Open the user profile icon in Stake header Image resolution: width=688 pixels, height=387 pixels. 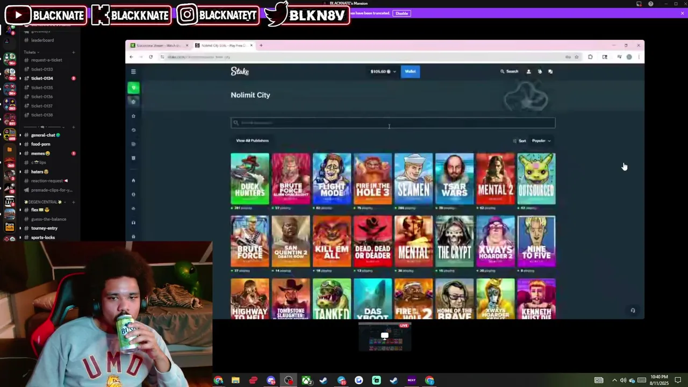528,71
